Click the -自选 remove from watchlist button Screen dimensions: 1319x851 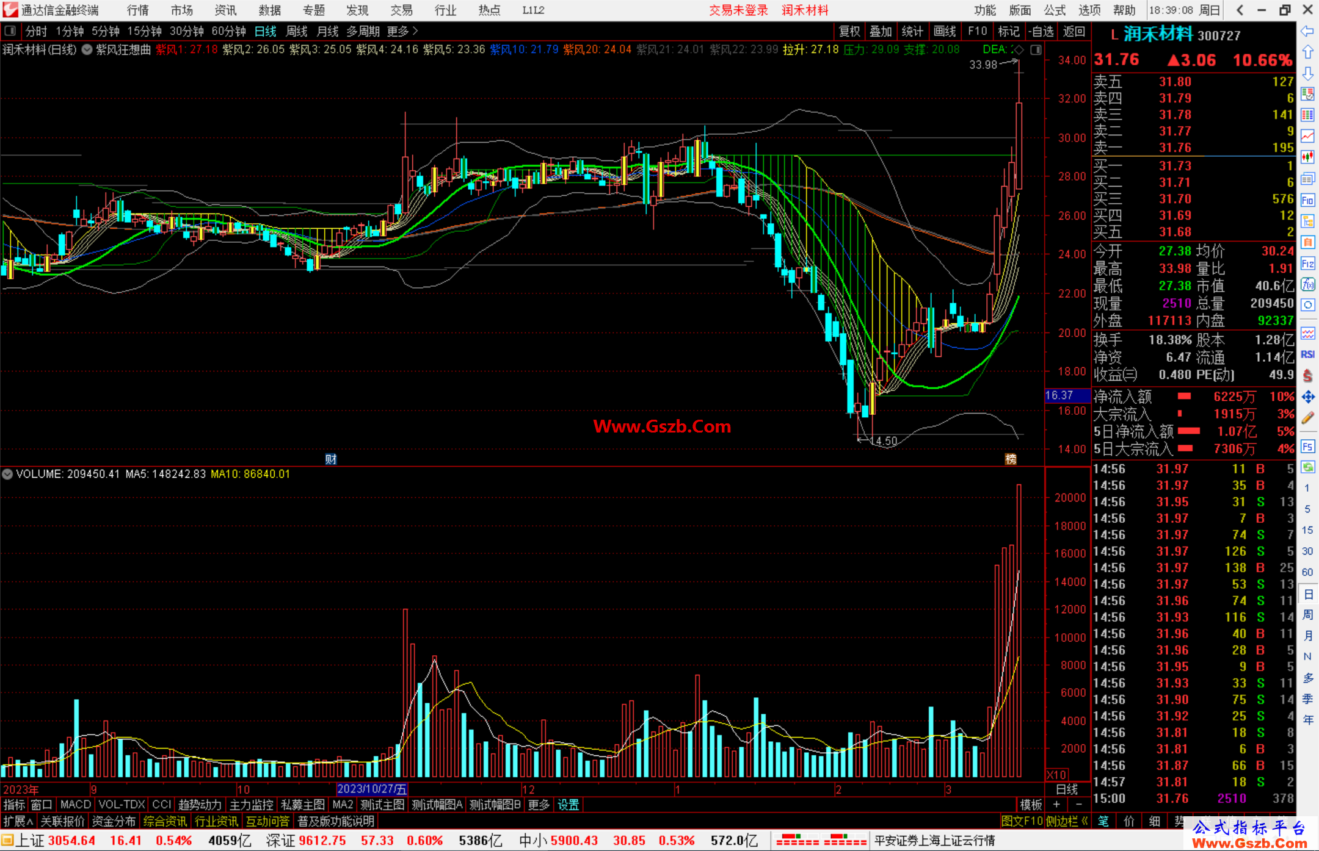1041,31
